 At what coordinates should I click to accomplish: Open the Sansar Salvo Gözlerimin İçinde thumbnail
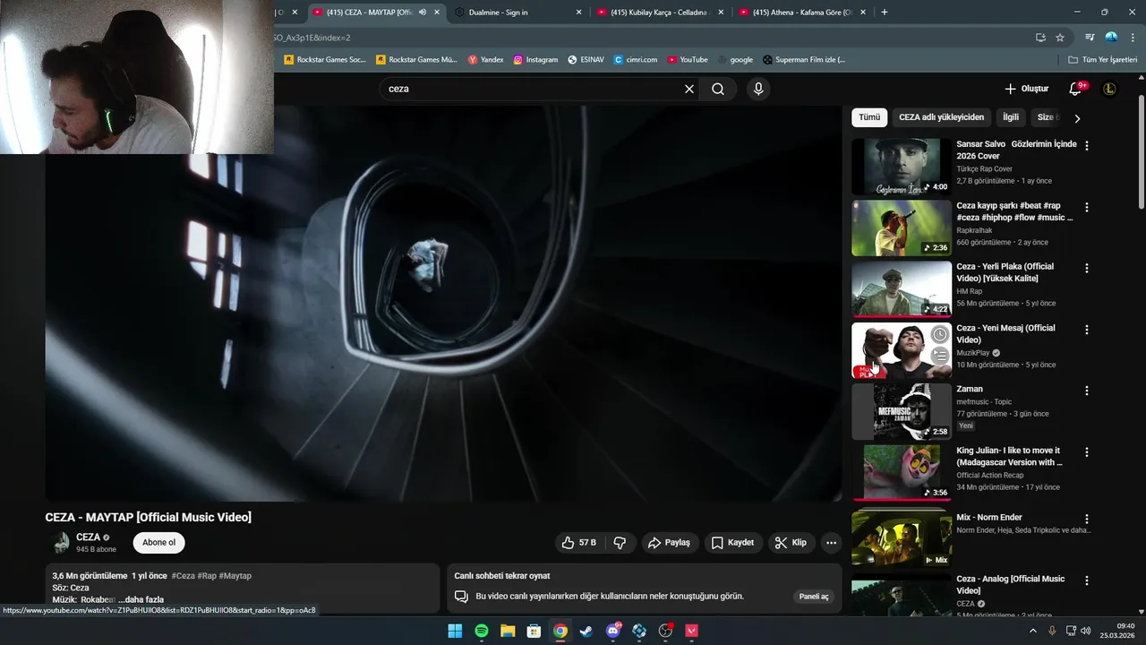click(902, 167)
